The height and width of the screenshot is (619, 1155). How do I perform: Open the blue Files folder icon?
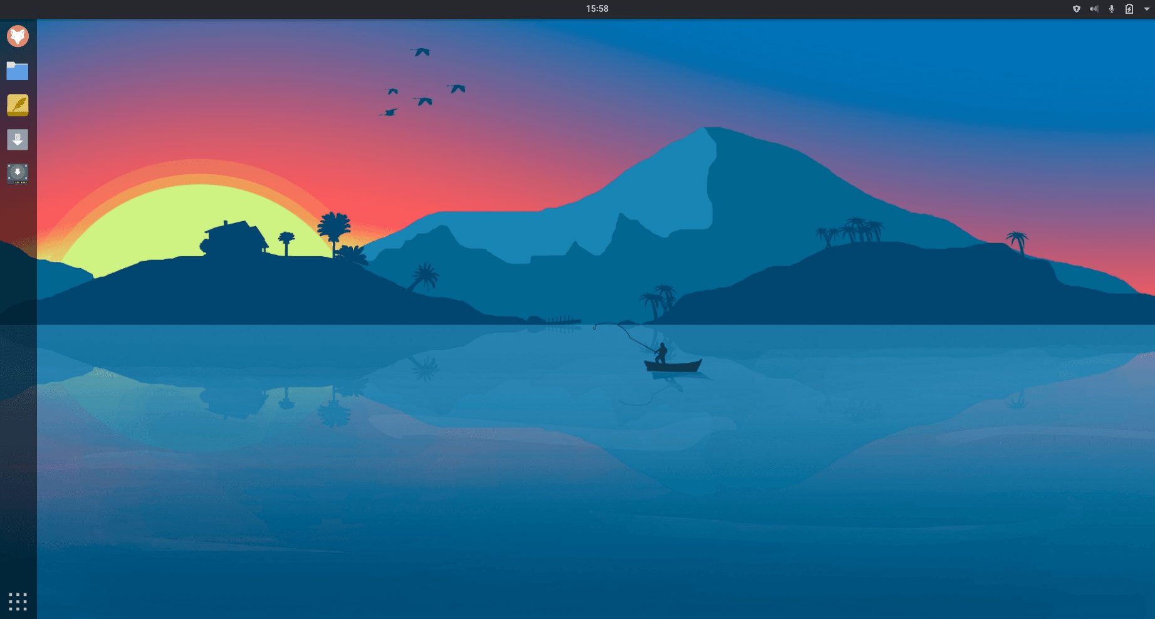pyautogui.click(x=18, y=71)
